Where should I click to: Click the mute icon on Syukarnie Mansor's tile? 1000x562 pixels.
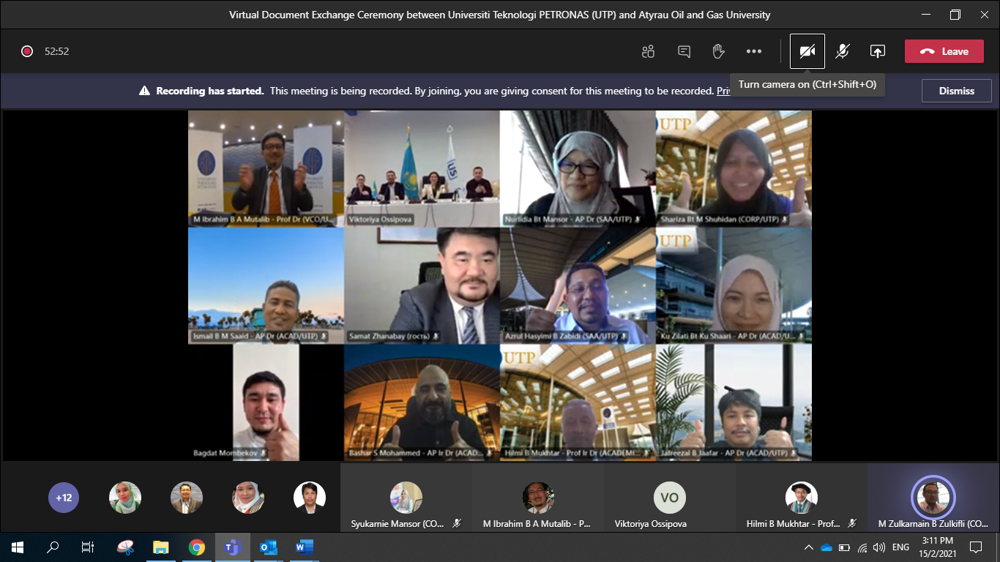[x=456, y=524]
